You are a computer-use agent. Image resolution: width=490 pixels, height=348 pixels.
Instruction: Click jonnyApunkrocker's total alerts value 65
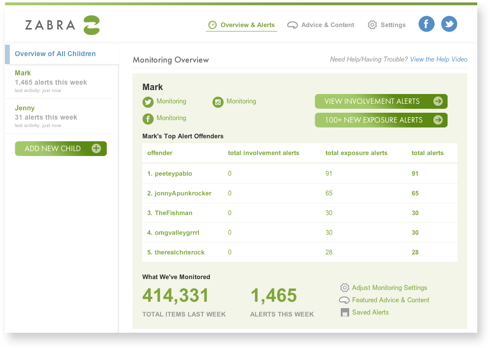pyautogui.click(x=415, y=193)
